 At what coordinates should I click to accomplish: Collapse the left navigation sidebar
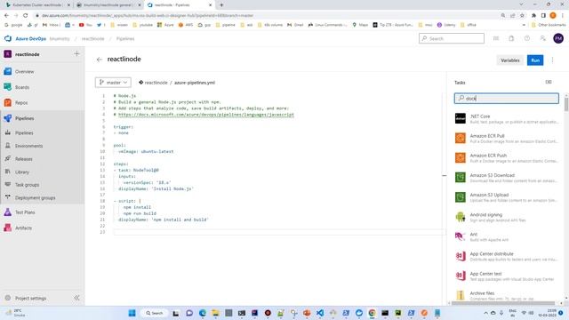point(77,298)
